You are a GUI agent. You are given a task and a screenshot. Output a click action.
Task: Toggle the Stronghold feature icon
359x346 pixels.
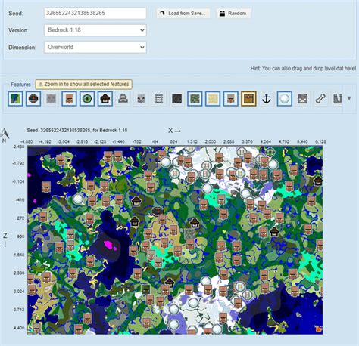coord(87,98)
